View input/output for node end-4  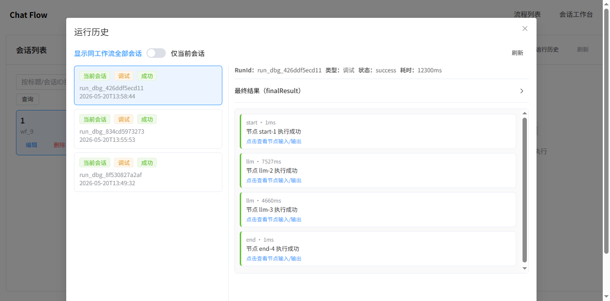274,259
